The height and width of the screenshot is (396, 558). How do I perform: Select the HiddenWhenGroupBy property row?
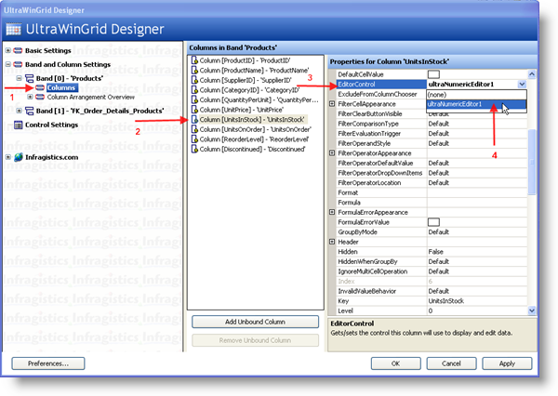(432, 261)
